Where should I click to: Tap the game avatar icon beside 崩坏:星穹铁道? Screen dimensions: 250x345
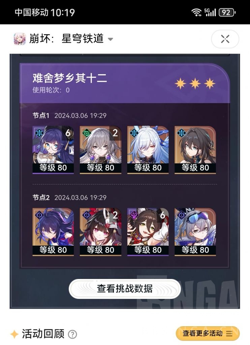(20, 39)
